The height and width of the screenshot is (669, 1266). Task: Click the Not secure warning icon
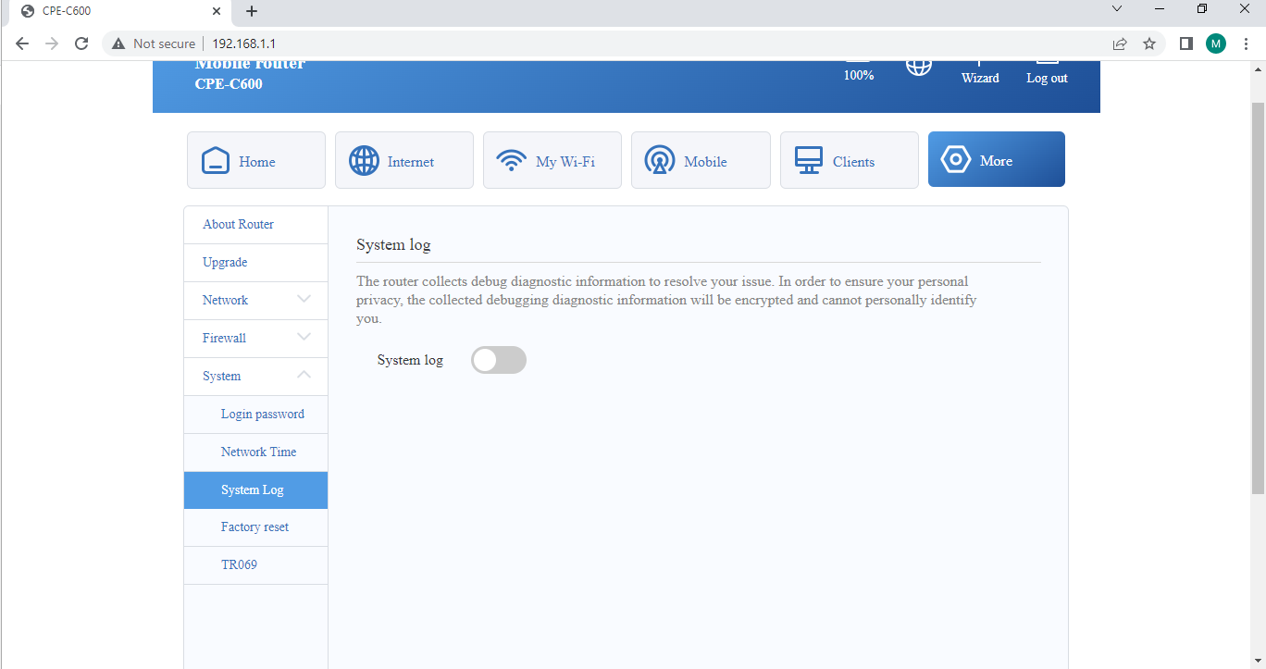tap(118, 43)
